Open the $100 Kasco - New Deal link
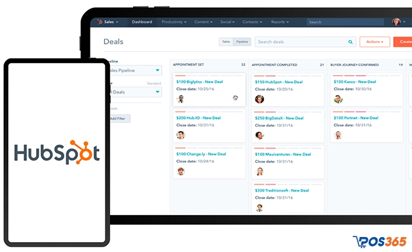The width and height of the screenshot is (412, 252). pos(355,82)
